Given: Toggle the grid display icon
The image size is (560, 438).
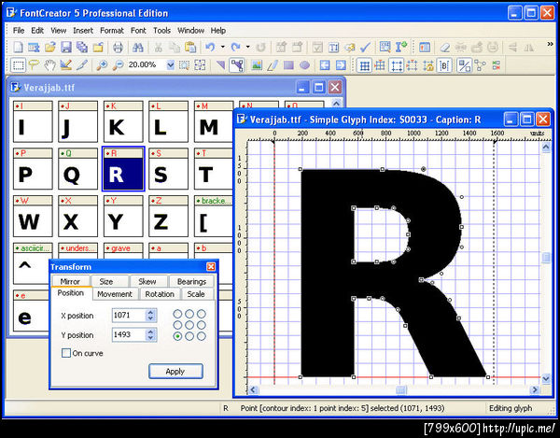Looking at the screenshot, I should pos(364,65).
